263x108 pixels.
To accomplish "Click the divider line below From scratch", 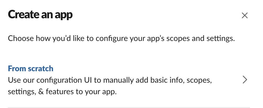I will pyautogui.click(x=129, y=107).
